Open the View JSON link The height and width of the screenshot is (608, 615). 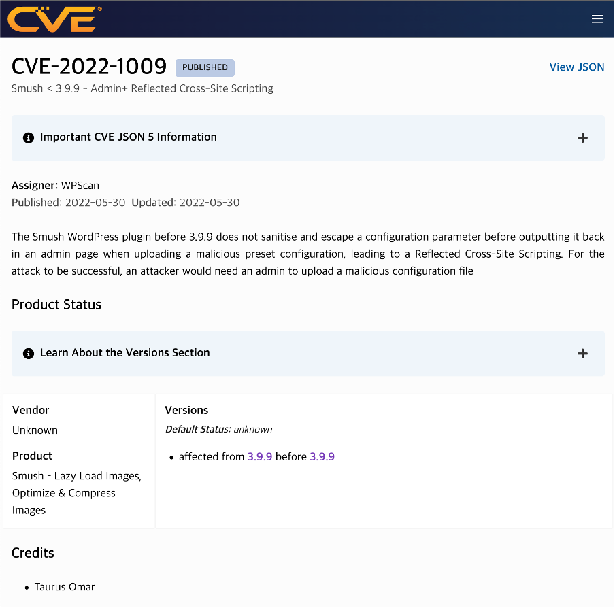(x=576, y=67)
